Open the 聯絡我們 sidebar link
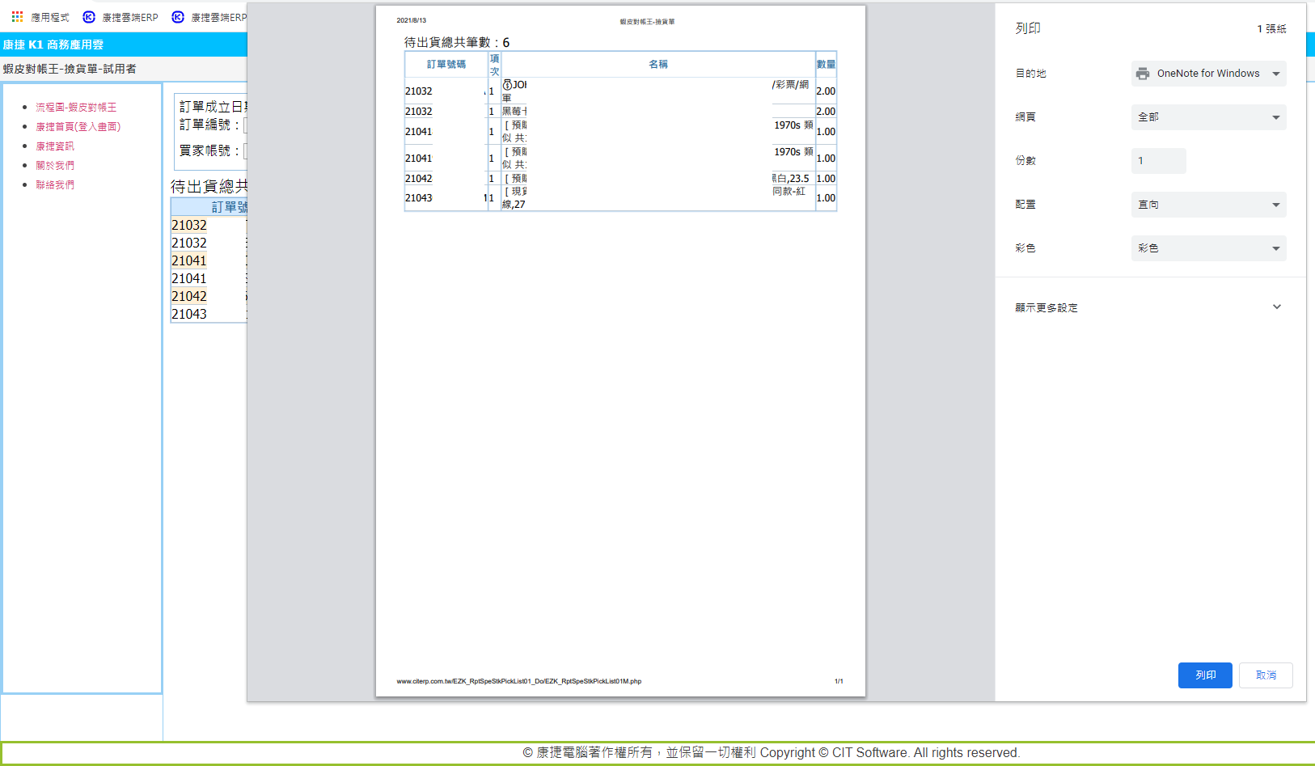This screenshot has width=1315, height=766. pyautogui.click(x=55, y=185)
